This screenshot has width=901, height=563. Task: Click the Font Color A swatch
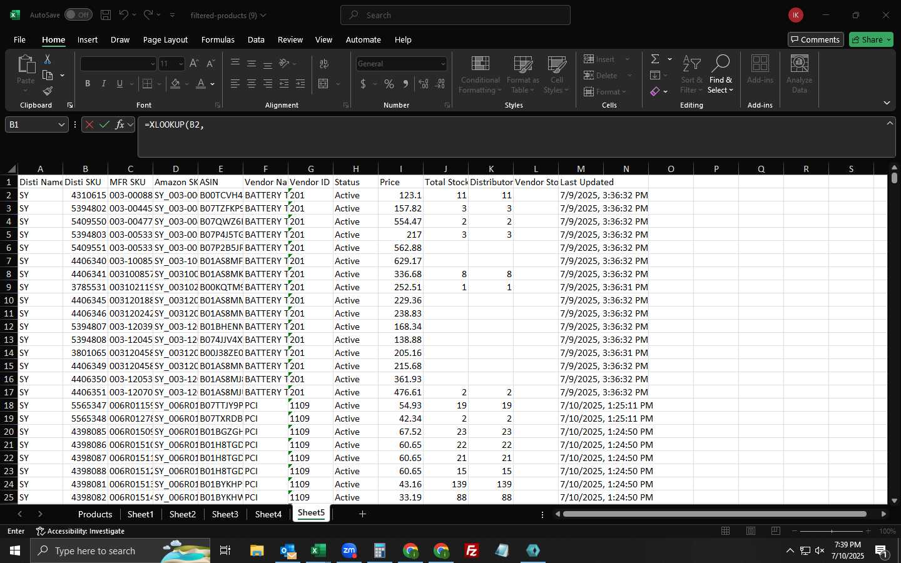coord(201,84)
